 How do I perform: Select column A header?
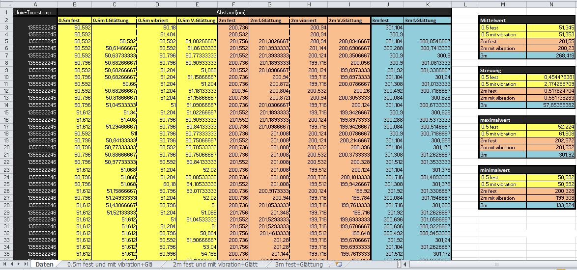pos(35,4)
